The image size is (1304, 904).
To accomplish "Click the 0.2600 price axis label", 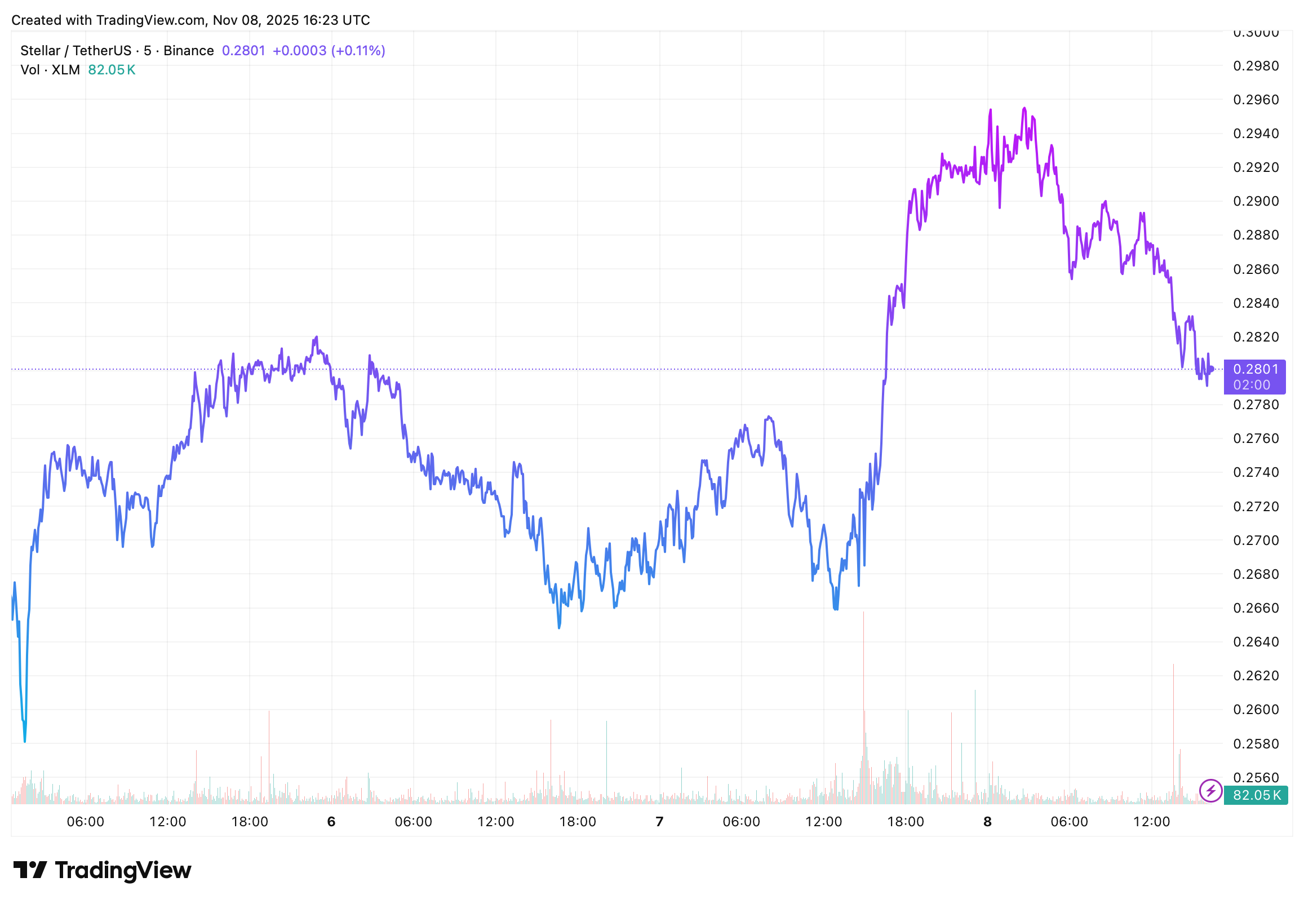I will click(1256, 709).
